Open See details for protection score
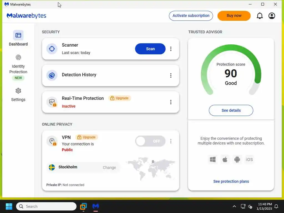The image size is (284, 213). (x=231, y=110)
